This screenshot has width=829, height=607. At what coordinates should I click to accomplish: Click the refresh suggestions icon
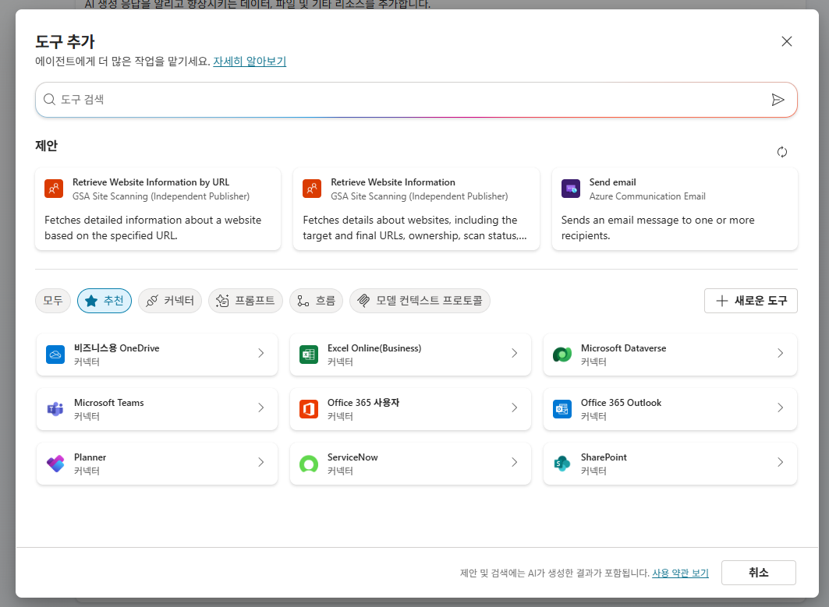782,152
